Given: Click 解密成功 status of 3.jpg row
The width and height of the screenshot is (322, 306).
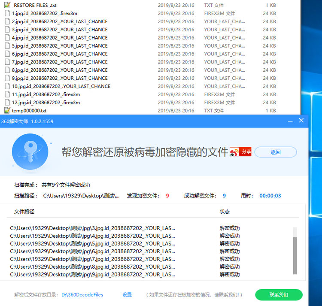Looking at the screenshot, I should click(x=230, y=228).
